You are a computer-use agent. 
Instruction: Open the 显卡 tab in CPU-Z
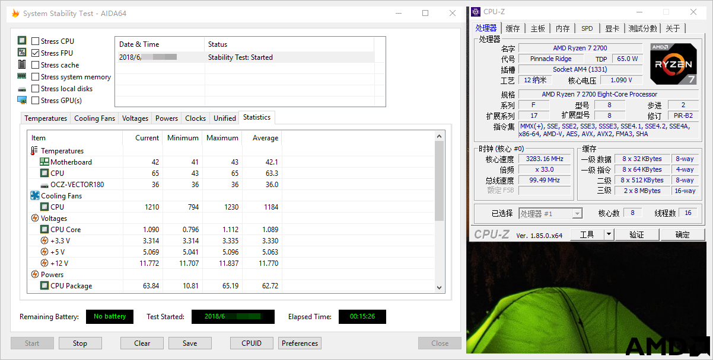[613, 28]
